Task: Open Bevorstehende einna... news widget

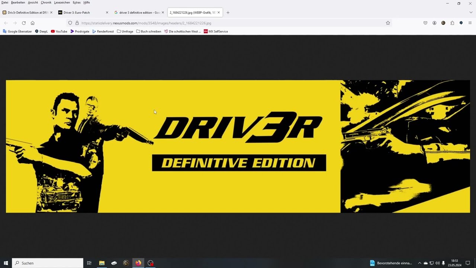Action: coord(390,263)
